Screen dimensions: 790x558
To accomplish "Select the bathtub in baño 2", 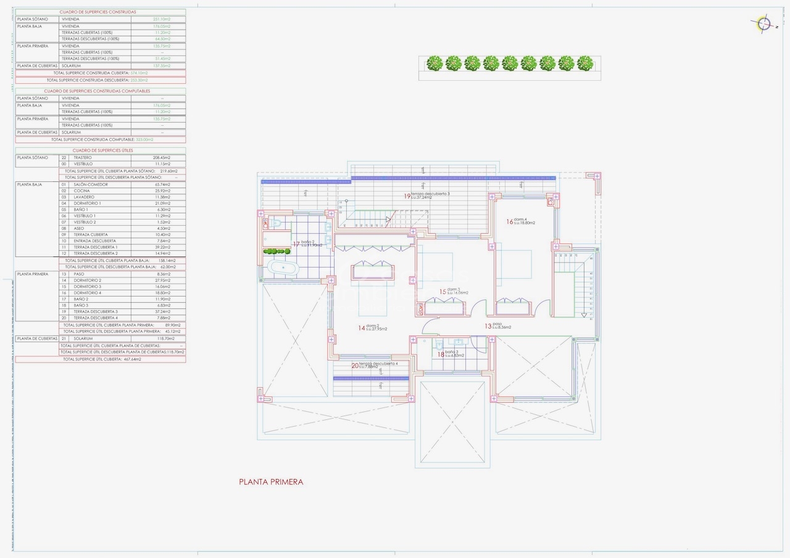I will [281, 269].
